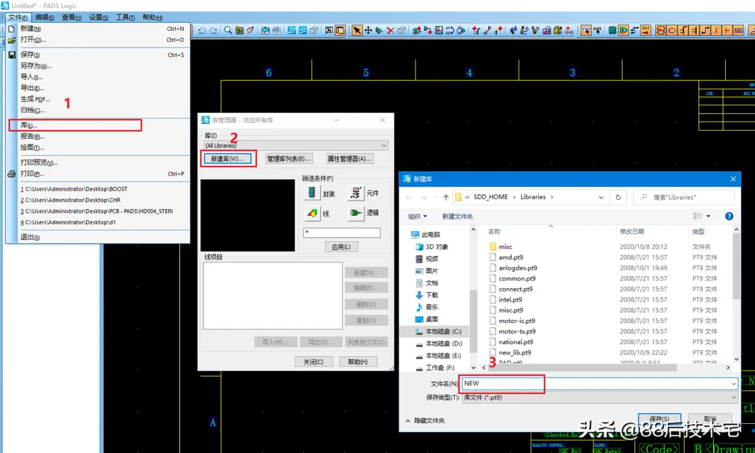Image resolution: width=755 pixels, height=453 pixels.
Task: Click the LBL label icon
Action: 738,30
